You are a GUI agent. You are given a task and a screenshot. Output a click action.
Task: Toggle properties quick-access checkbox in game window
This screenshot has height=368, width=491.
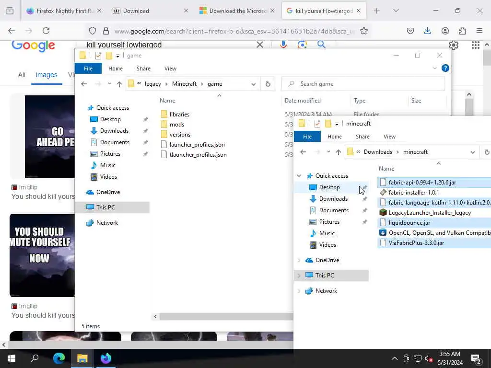[98, 56]
